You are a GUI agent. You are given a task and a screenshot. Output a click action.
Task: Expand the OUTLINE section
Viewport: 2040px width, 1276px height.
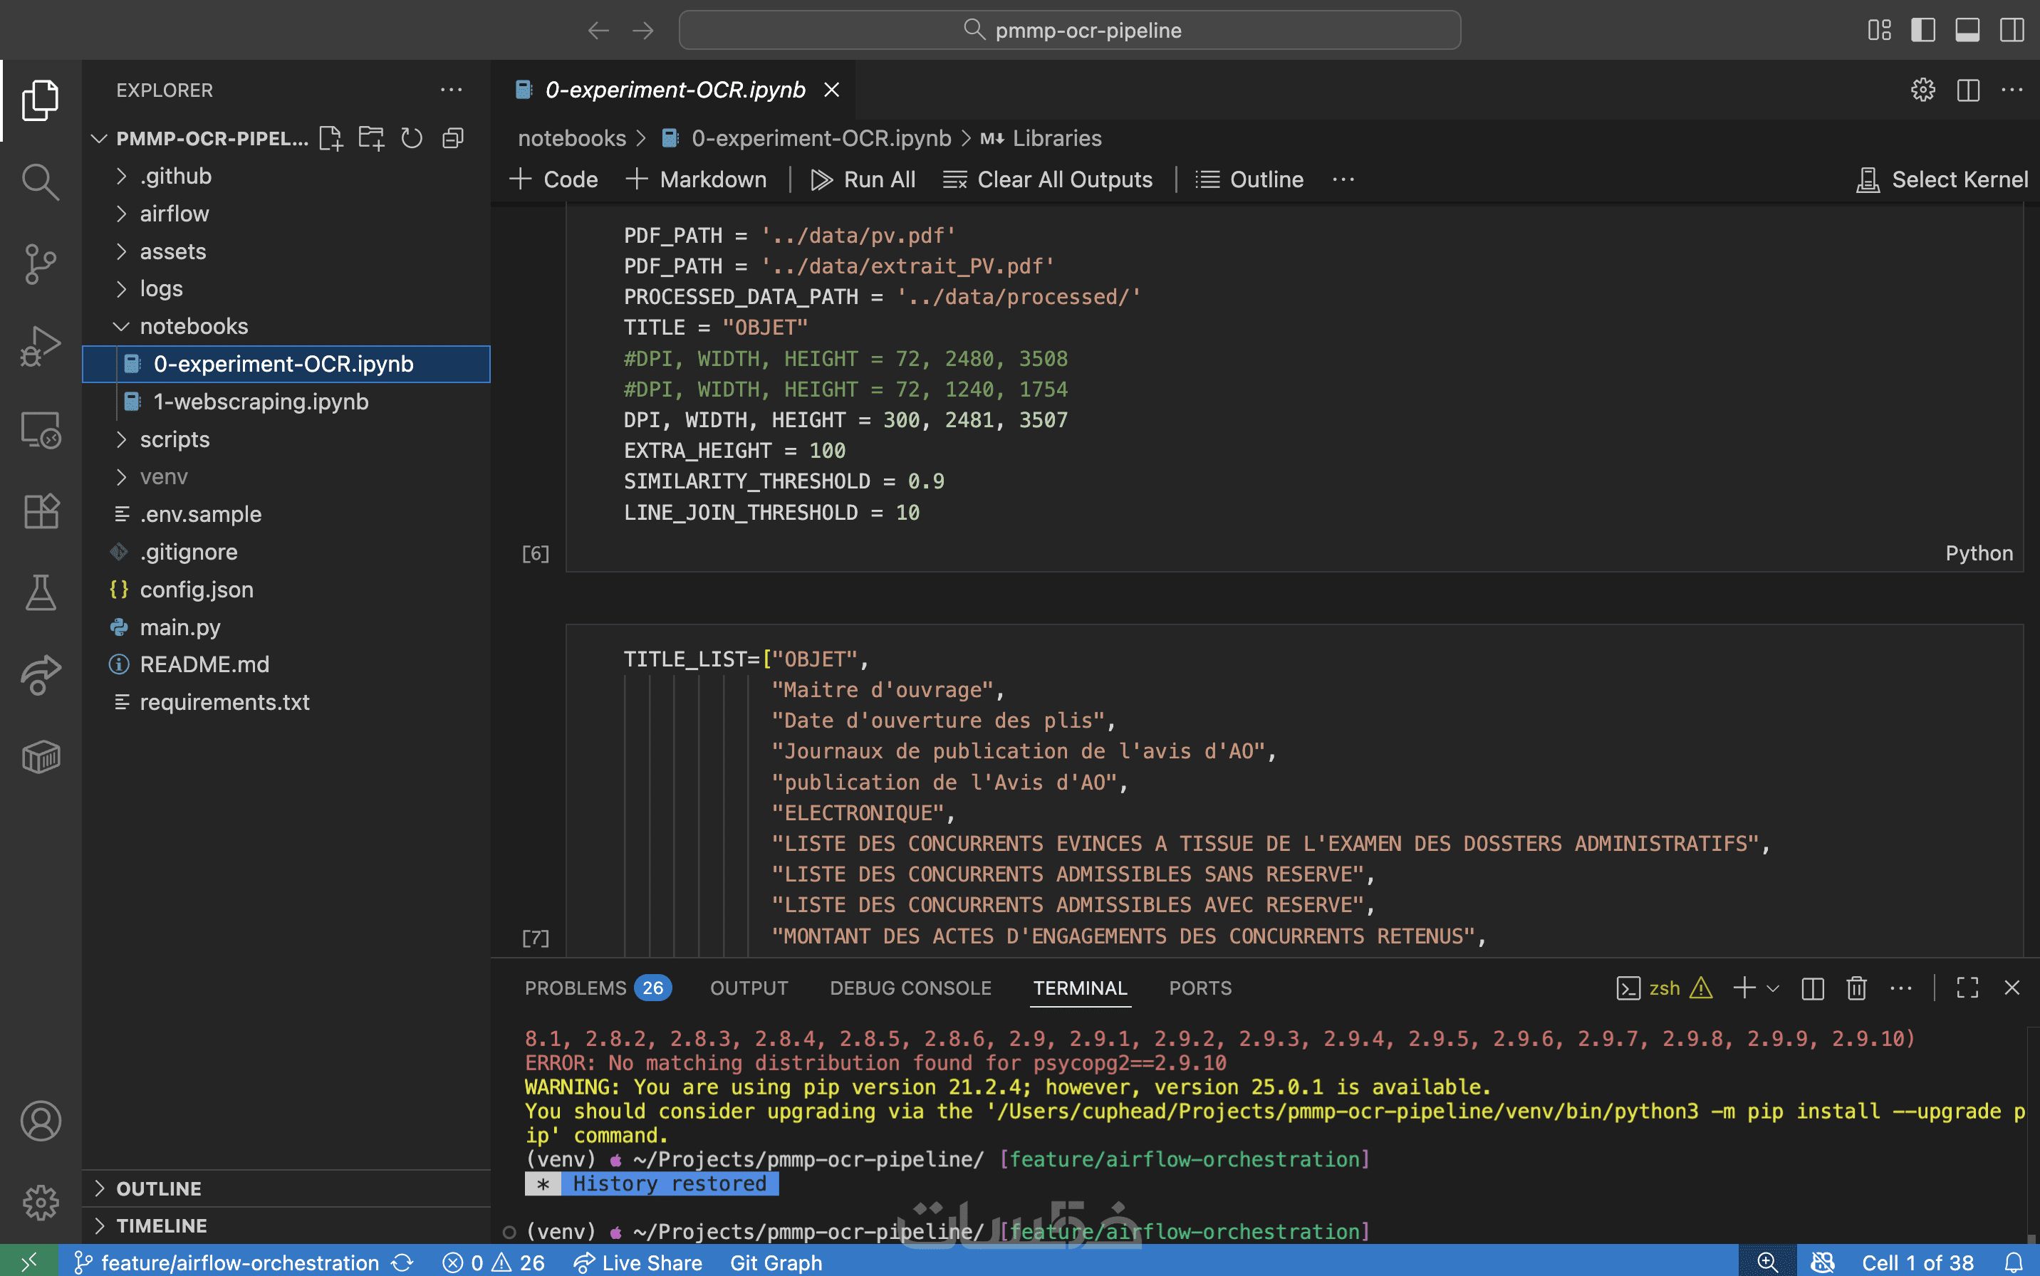tap(159, 1188)
